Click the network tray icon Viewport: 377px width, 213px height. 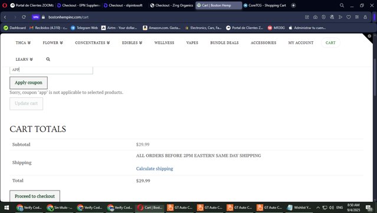pyautogui.click(x=324, y=208)
